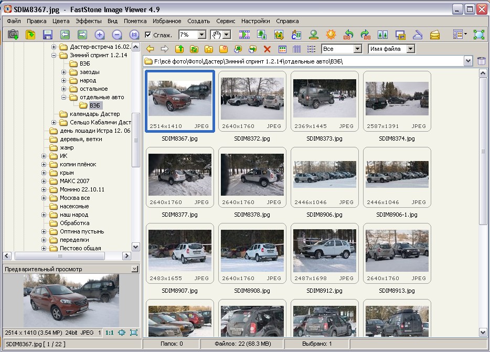Open the Все file filter dropdown

[x=357, y=49]
